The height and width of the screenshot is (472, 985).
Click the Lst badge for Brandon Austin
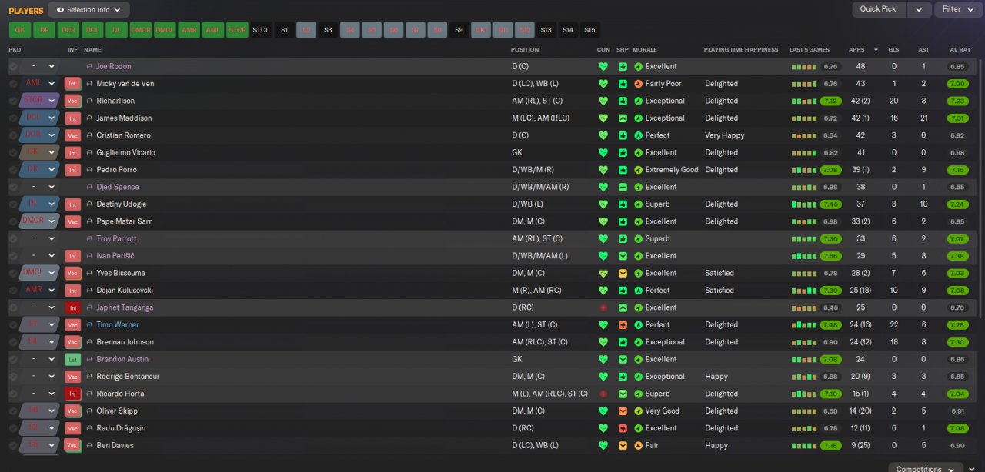73,359
